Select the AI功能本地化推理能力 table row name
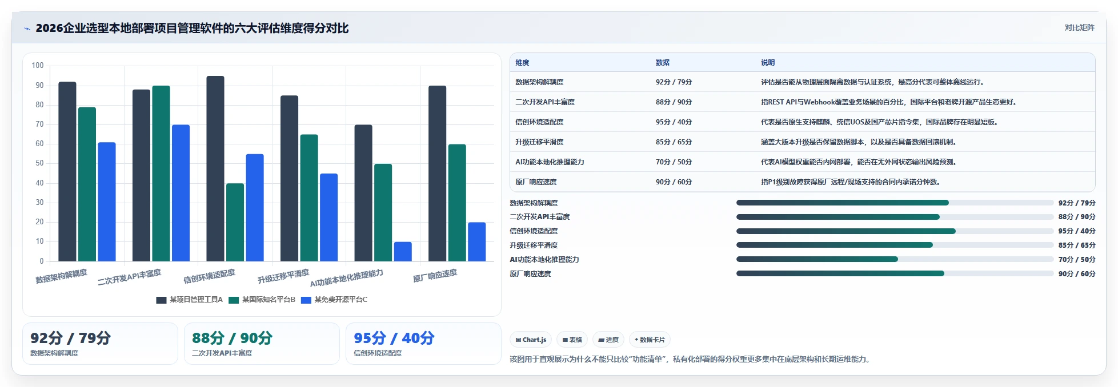The height and width of the screenshot is (387, 1118). tap(550, 162)
